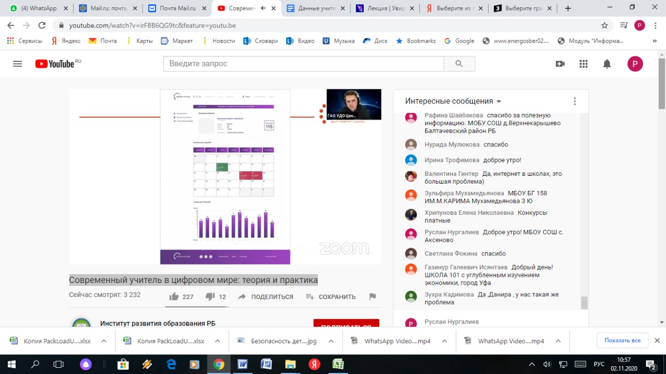Viewport: 666px width, 374px height.
Task: Show more bookmarks via double chevron
Action: tap(655, 41)
